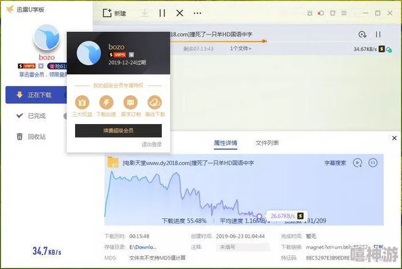Click the 下载进度 55.48% text
This screenshot has width=402, height=269.
coord(184,221)
